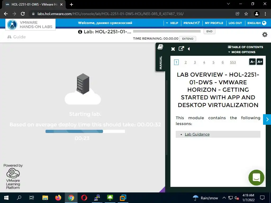This screenshot has height=203, width=271.
Task: Bookmark this page with the star icon
Action: 246,14
